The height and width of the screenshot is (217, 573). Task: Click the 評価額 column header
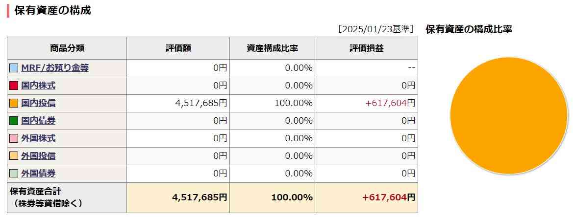tap(178, 48)
